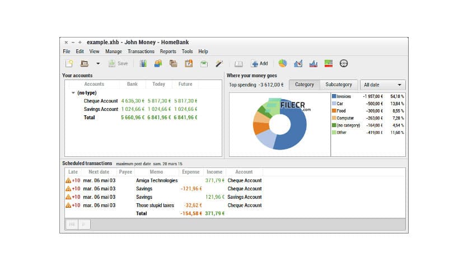
Task: Open the Transactions menu
Action: 141,52
